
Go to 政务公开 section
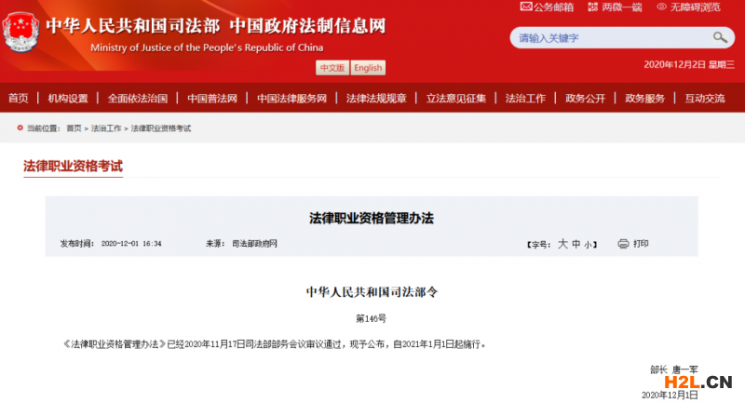(585, 99)
